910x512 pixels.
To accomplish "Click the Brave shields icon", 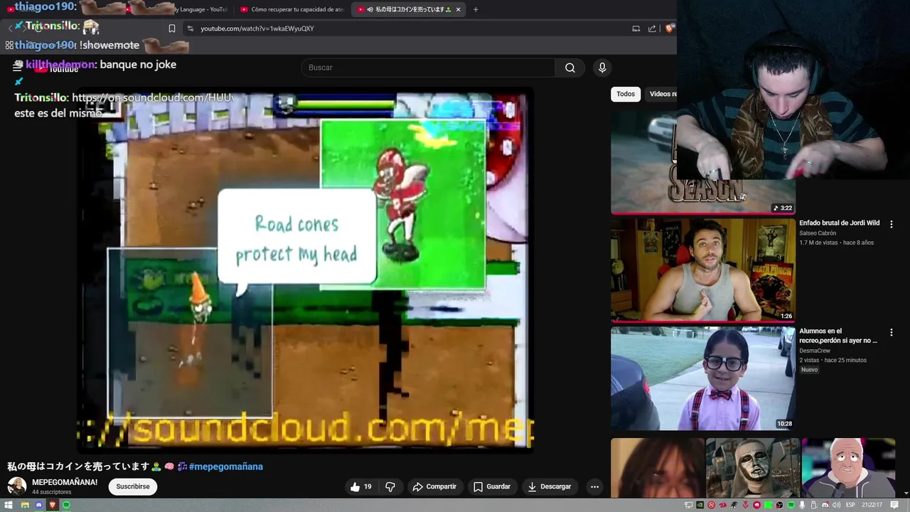I will 669,28.
